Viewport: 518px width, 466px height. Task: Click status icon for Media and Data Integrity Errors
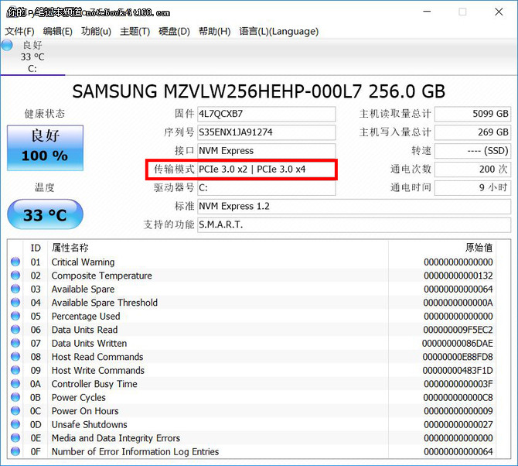(15, 438)
